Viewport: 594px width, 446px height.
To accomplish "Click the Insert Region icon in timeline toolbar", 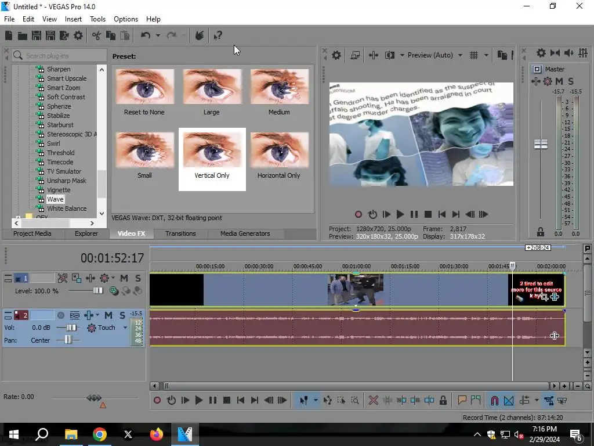I will coord(476,400).
